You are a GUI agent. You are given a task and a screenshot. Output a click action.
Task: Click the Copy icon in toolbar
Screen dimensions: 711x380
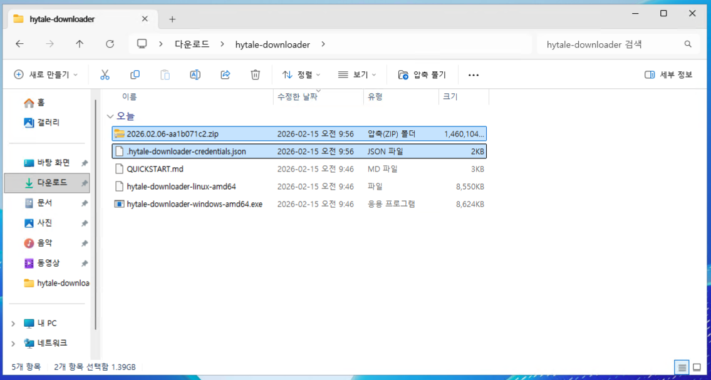tap(135, 74)
